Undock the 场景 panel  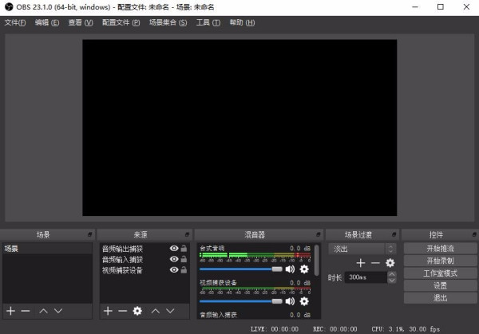tap(89, 234)
